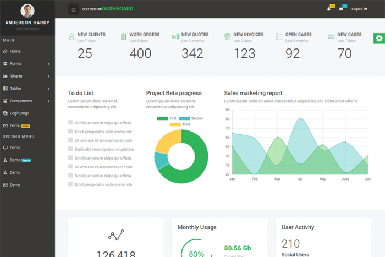This screenshot has width=385, height=257.
Task: Click the New Invoices document icon
Action: 227,37
